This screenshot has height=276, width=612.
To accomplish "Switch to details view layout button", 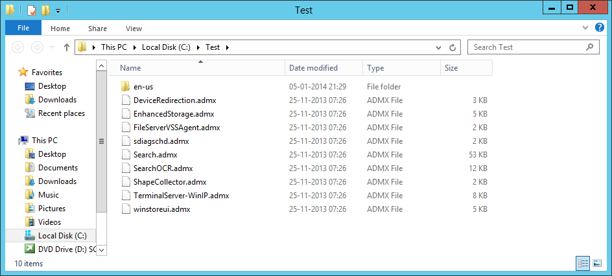I will tap(582, 263).
